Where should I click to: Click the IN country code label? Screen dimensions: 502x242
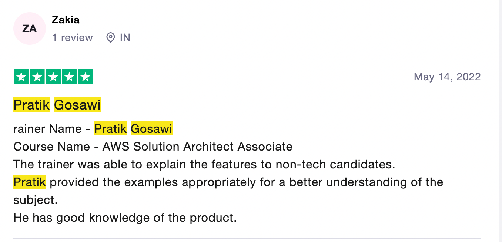click(125, 37)
